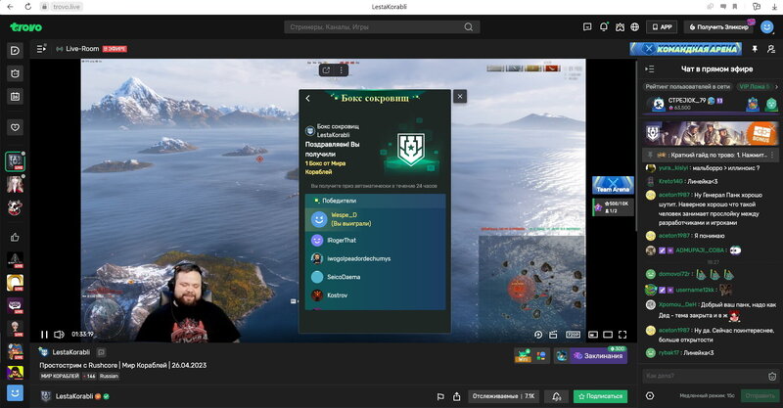Mute the stream volume speaker icon
The height and width of the screenshot is (408, 783).
(x=60, y=335)
